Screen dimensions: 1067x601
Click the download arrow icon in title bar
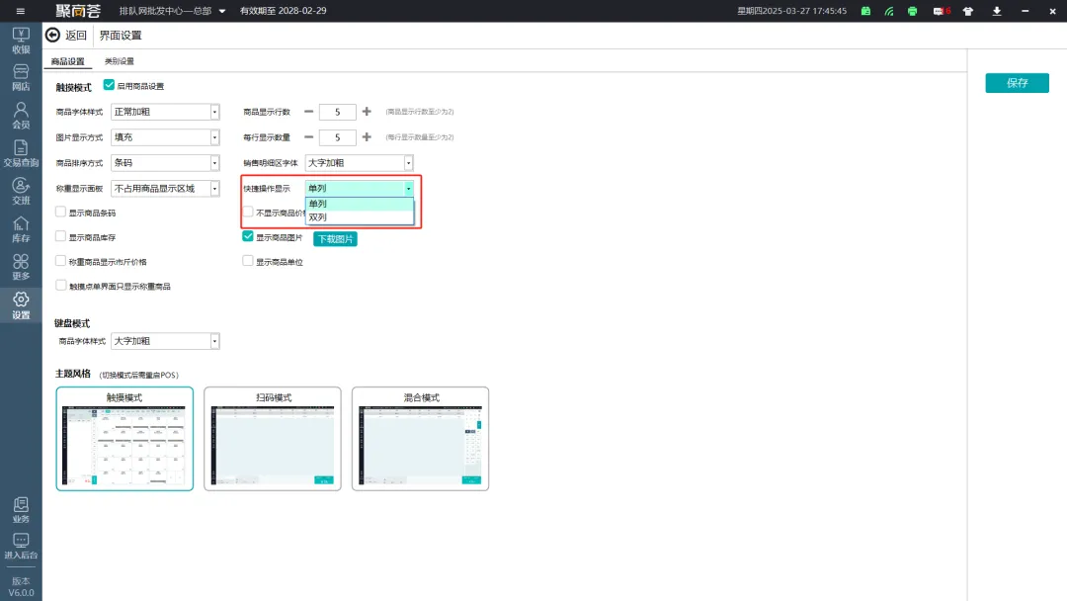coord(997,11)
